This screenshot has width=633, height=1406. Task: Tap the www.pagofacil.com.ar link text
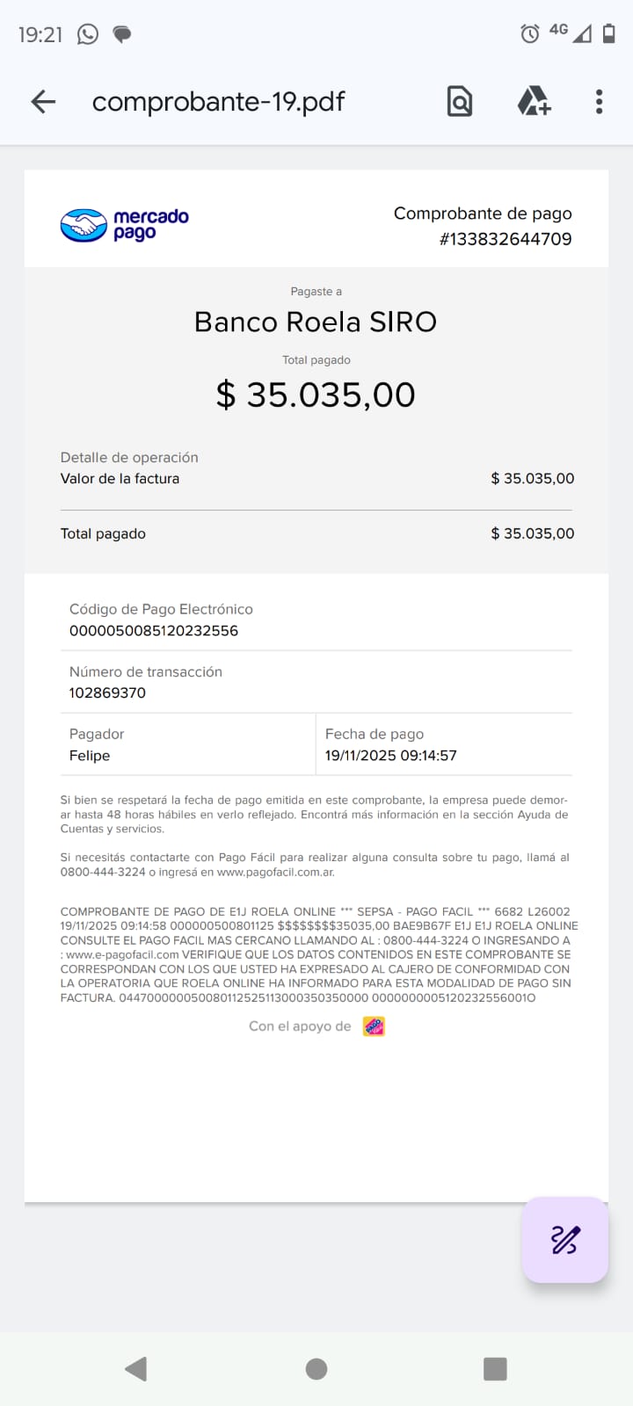[x=274, y=873]
